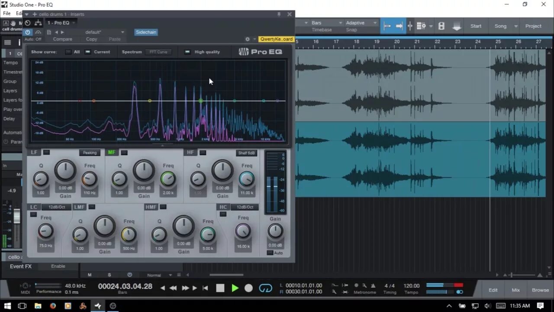Image resolution: width=554 pixels, height=312 pixels.
Task: Toggle Pro EQ power (activate) icon
Action: click(x=28, y=32)
